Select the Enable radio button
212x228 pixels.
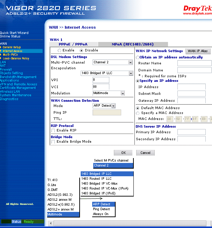[59, 50]
